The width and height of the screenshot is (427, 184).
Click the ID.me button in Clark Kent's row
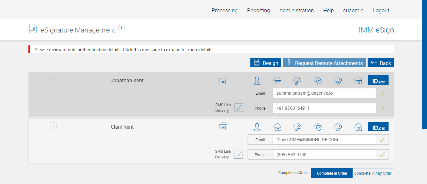coord(378,127)
